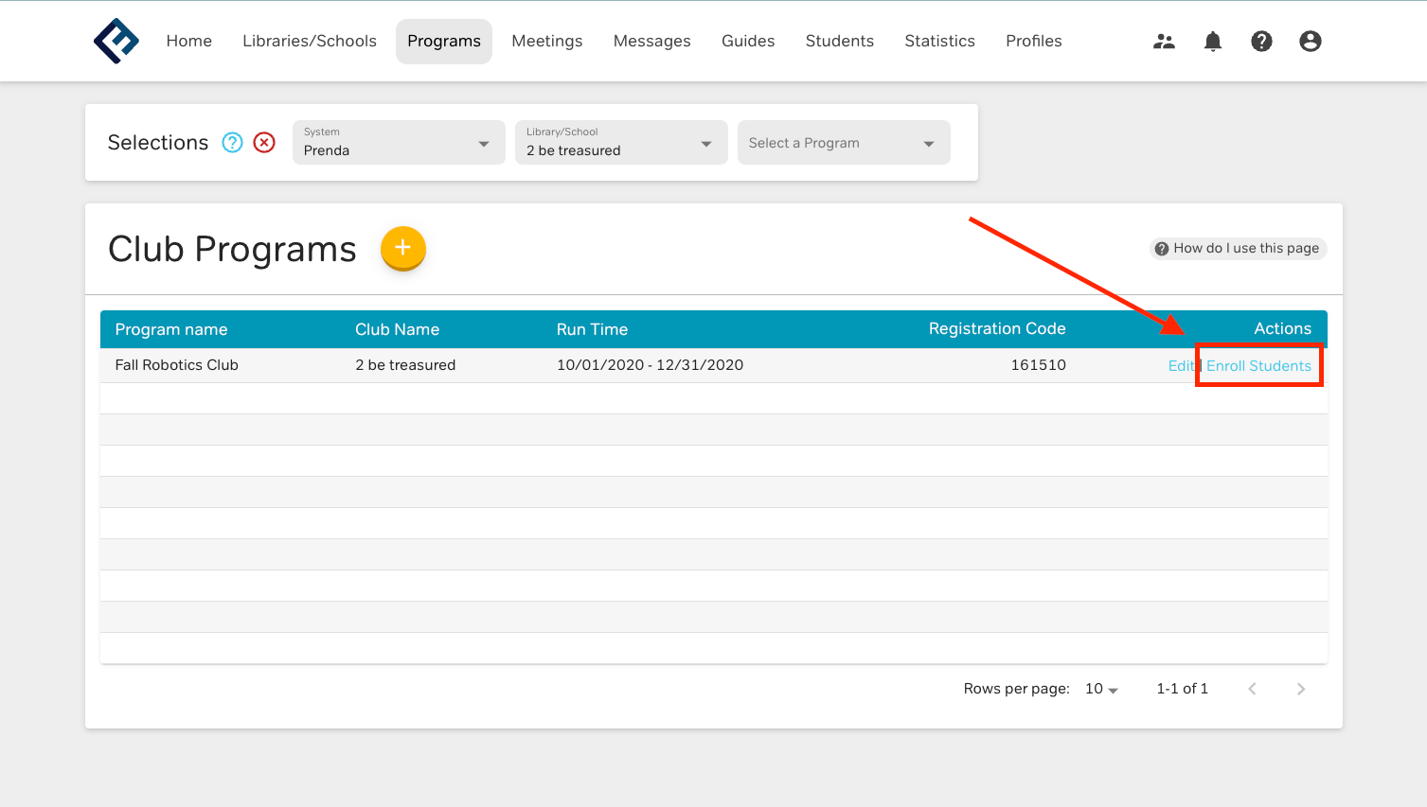
Task: Click the help question mark icon in header
Action: (x=1261, y=41)
